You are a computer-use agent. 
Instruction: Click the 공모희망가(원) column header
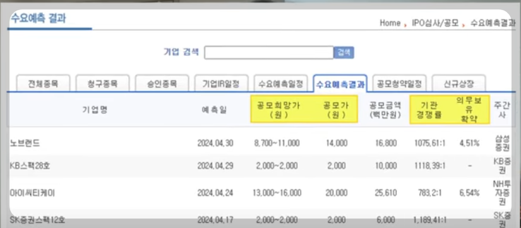tap(278, 110)
